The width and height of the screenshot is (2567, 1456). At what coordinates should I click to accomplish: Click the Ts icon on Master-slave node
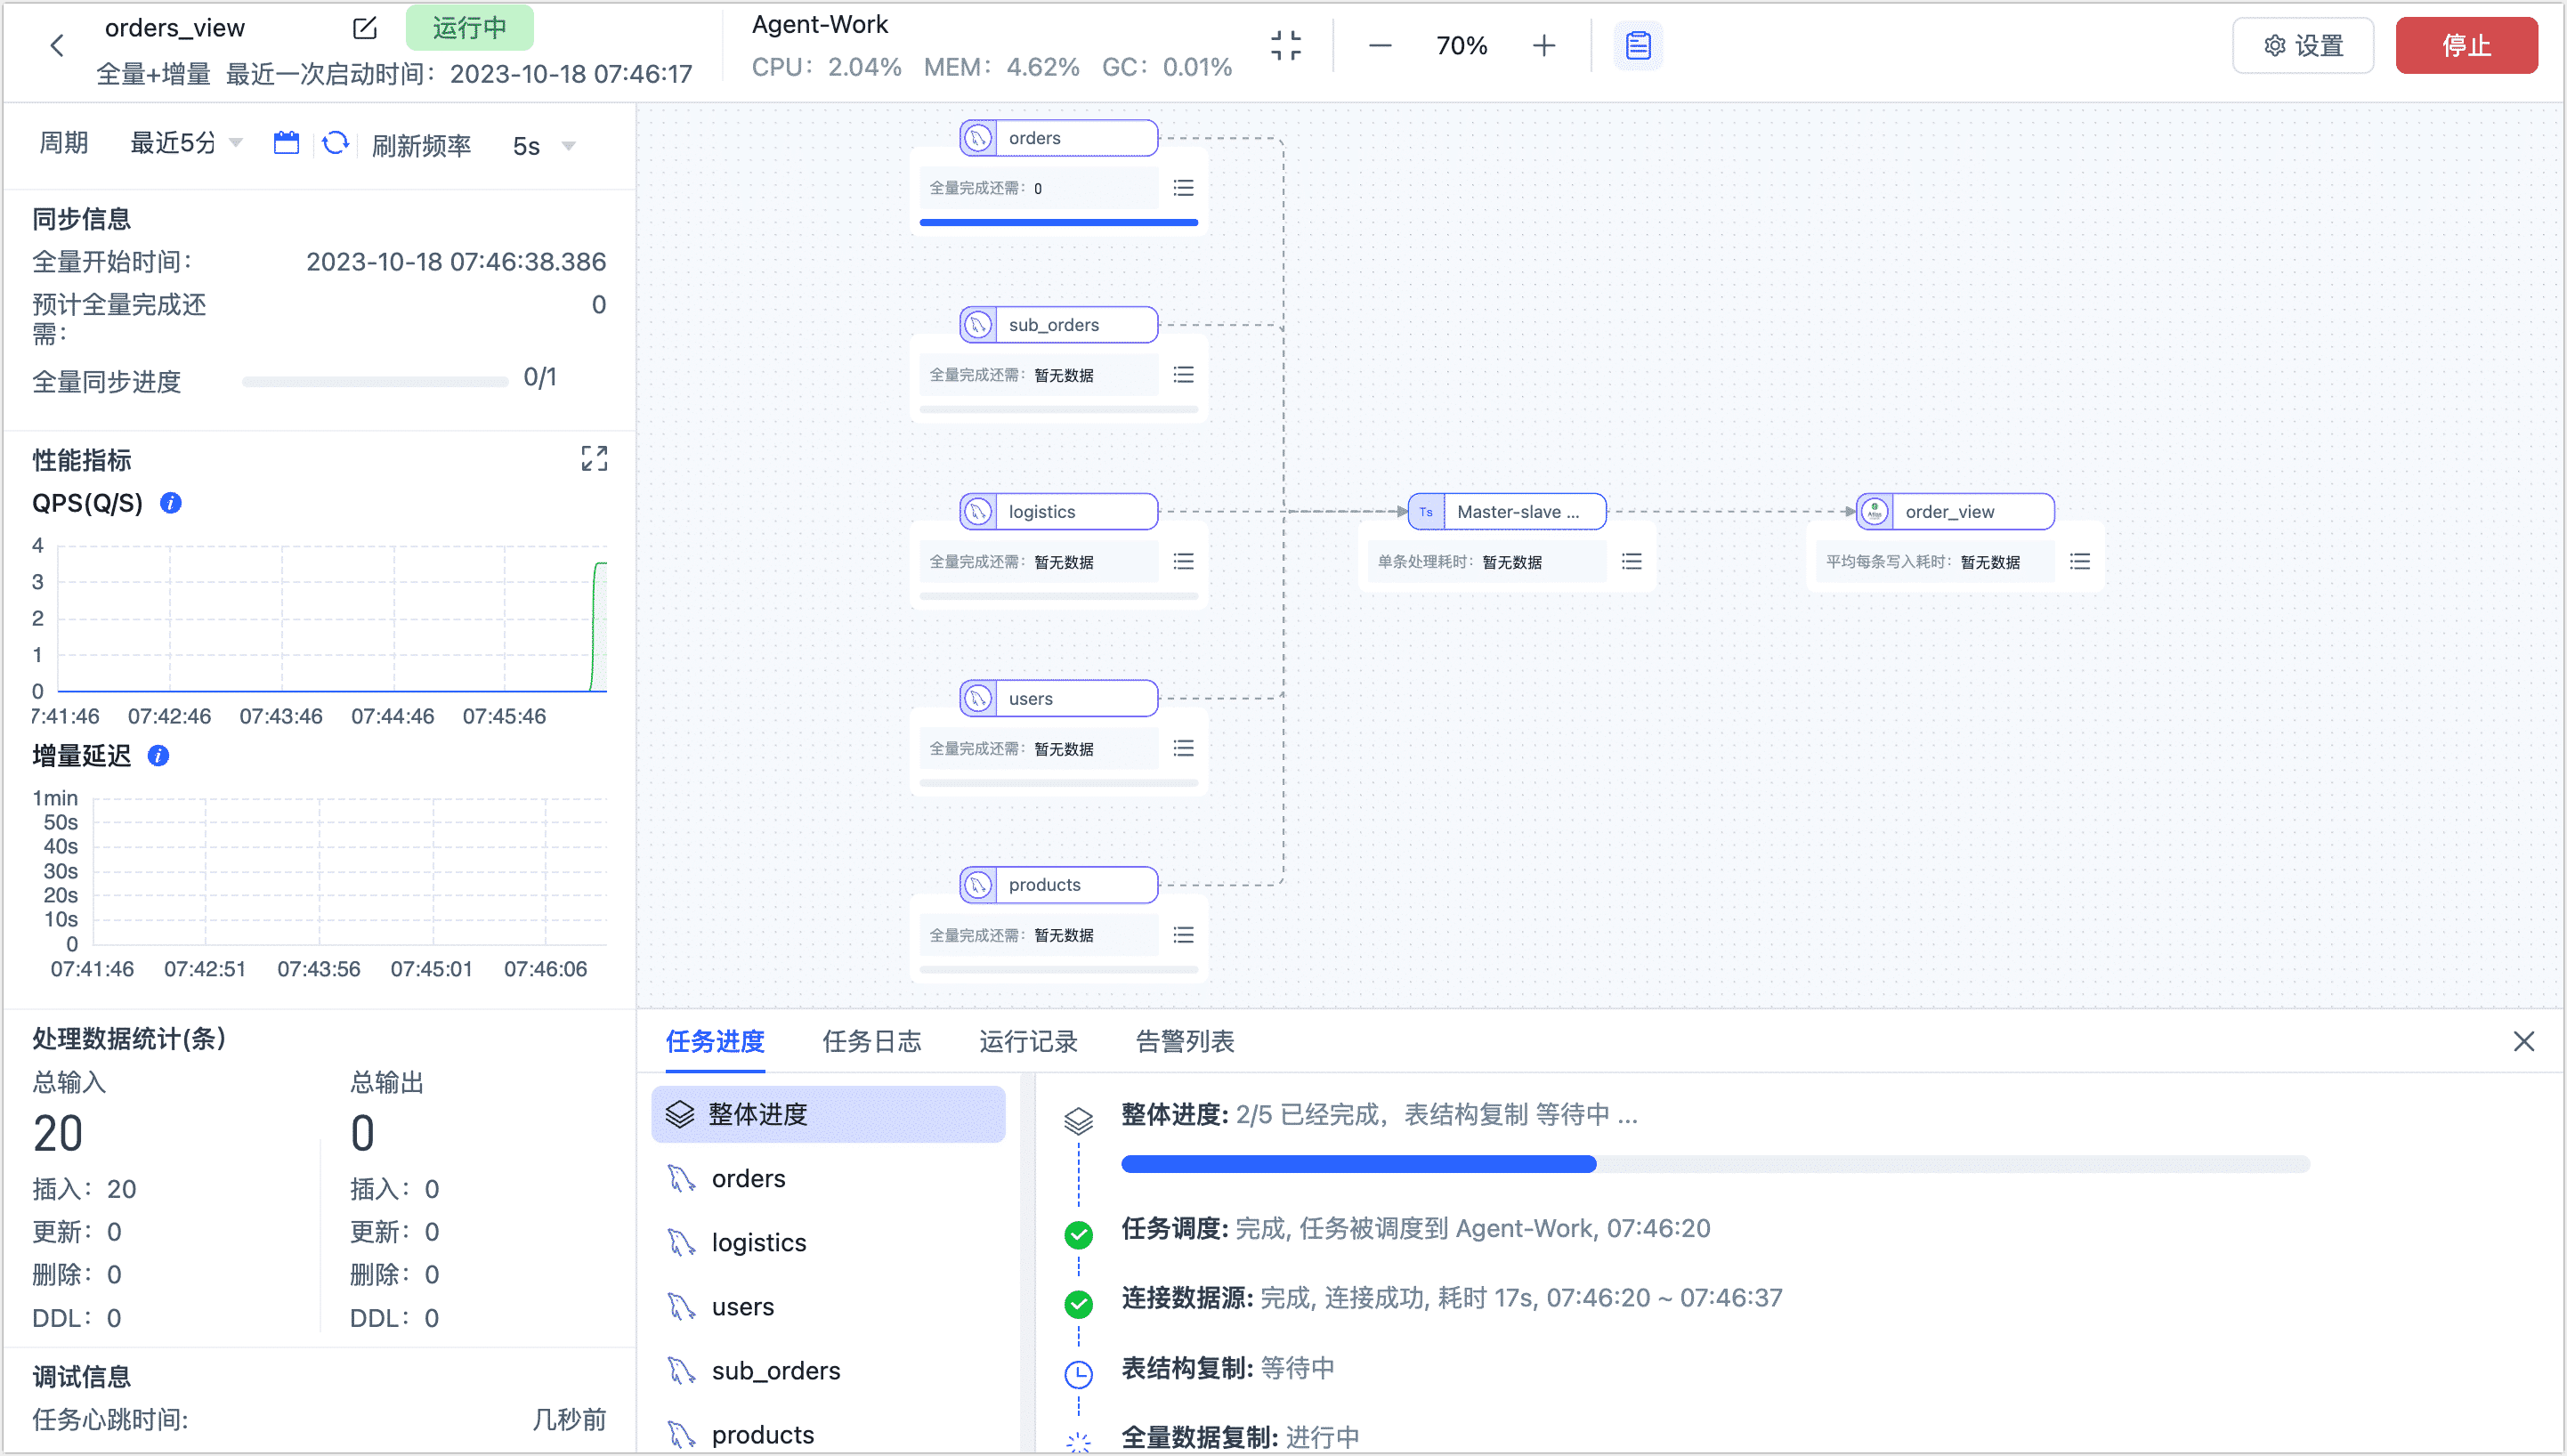coord(1426,511)
